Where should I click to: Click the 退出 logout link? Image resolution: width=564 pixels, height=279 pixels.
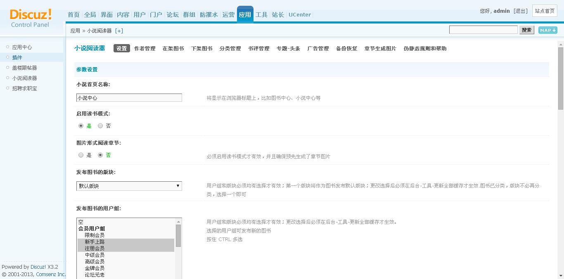click(521, 11)
